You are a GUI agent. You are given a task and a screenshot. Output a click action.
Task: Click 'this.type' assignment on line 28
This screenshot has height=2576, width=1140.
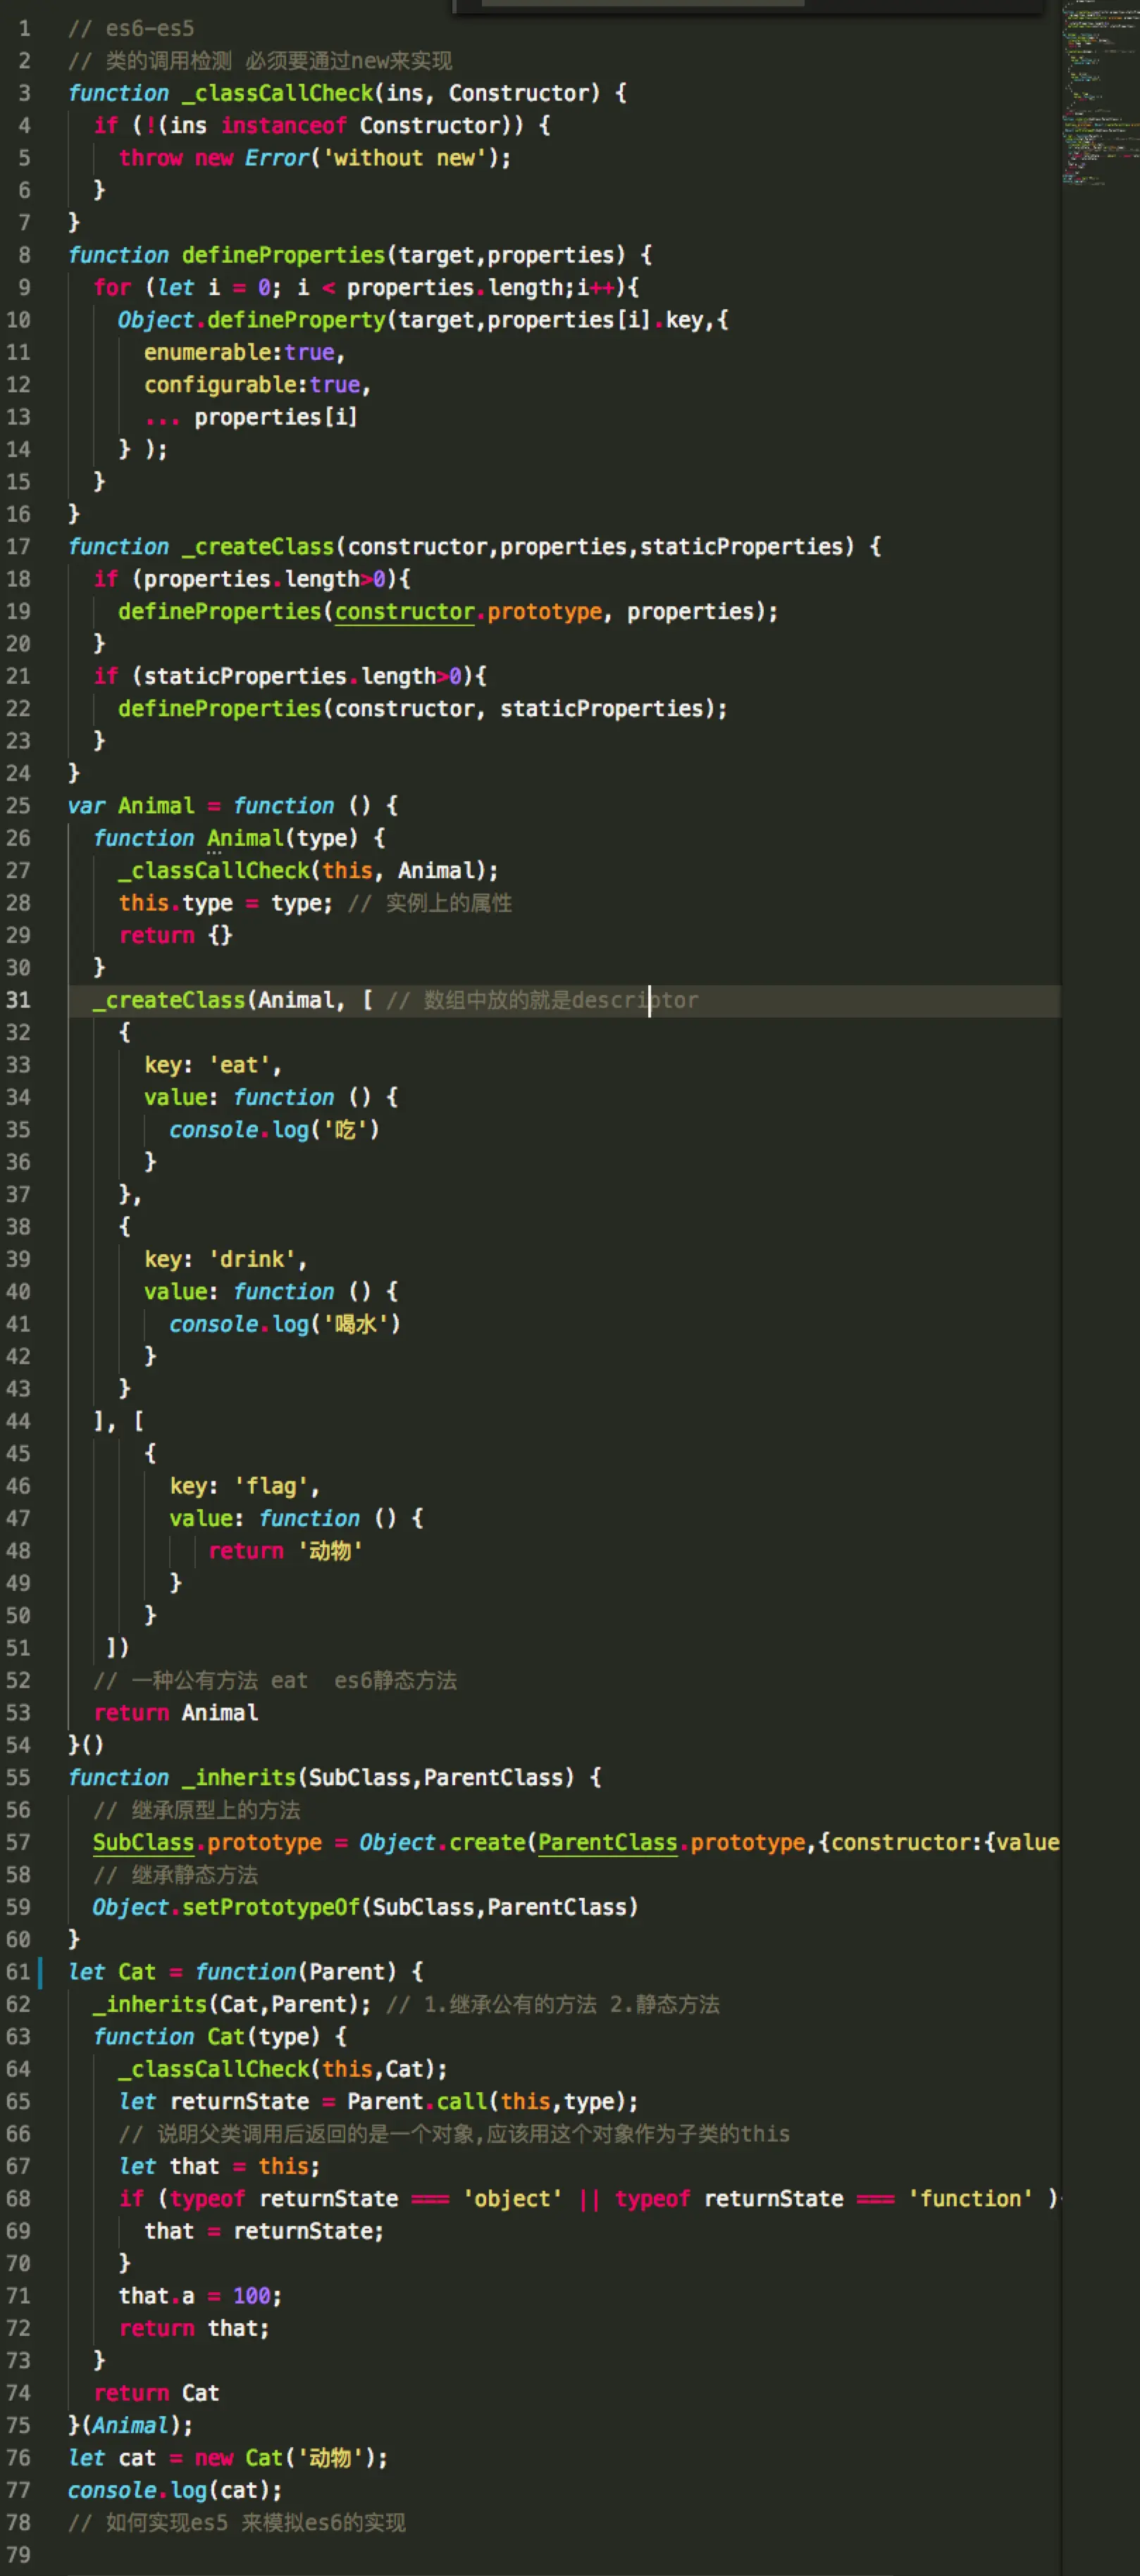(x=176, y=903)
